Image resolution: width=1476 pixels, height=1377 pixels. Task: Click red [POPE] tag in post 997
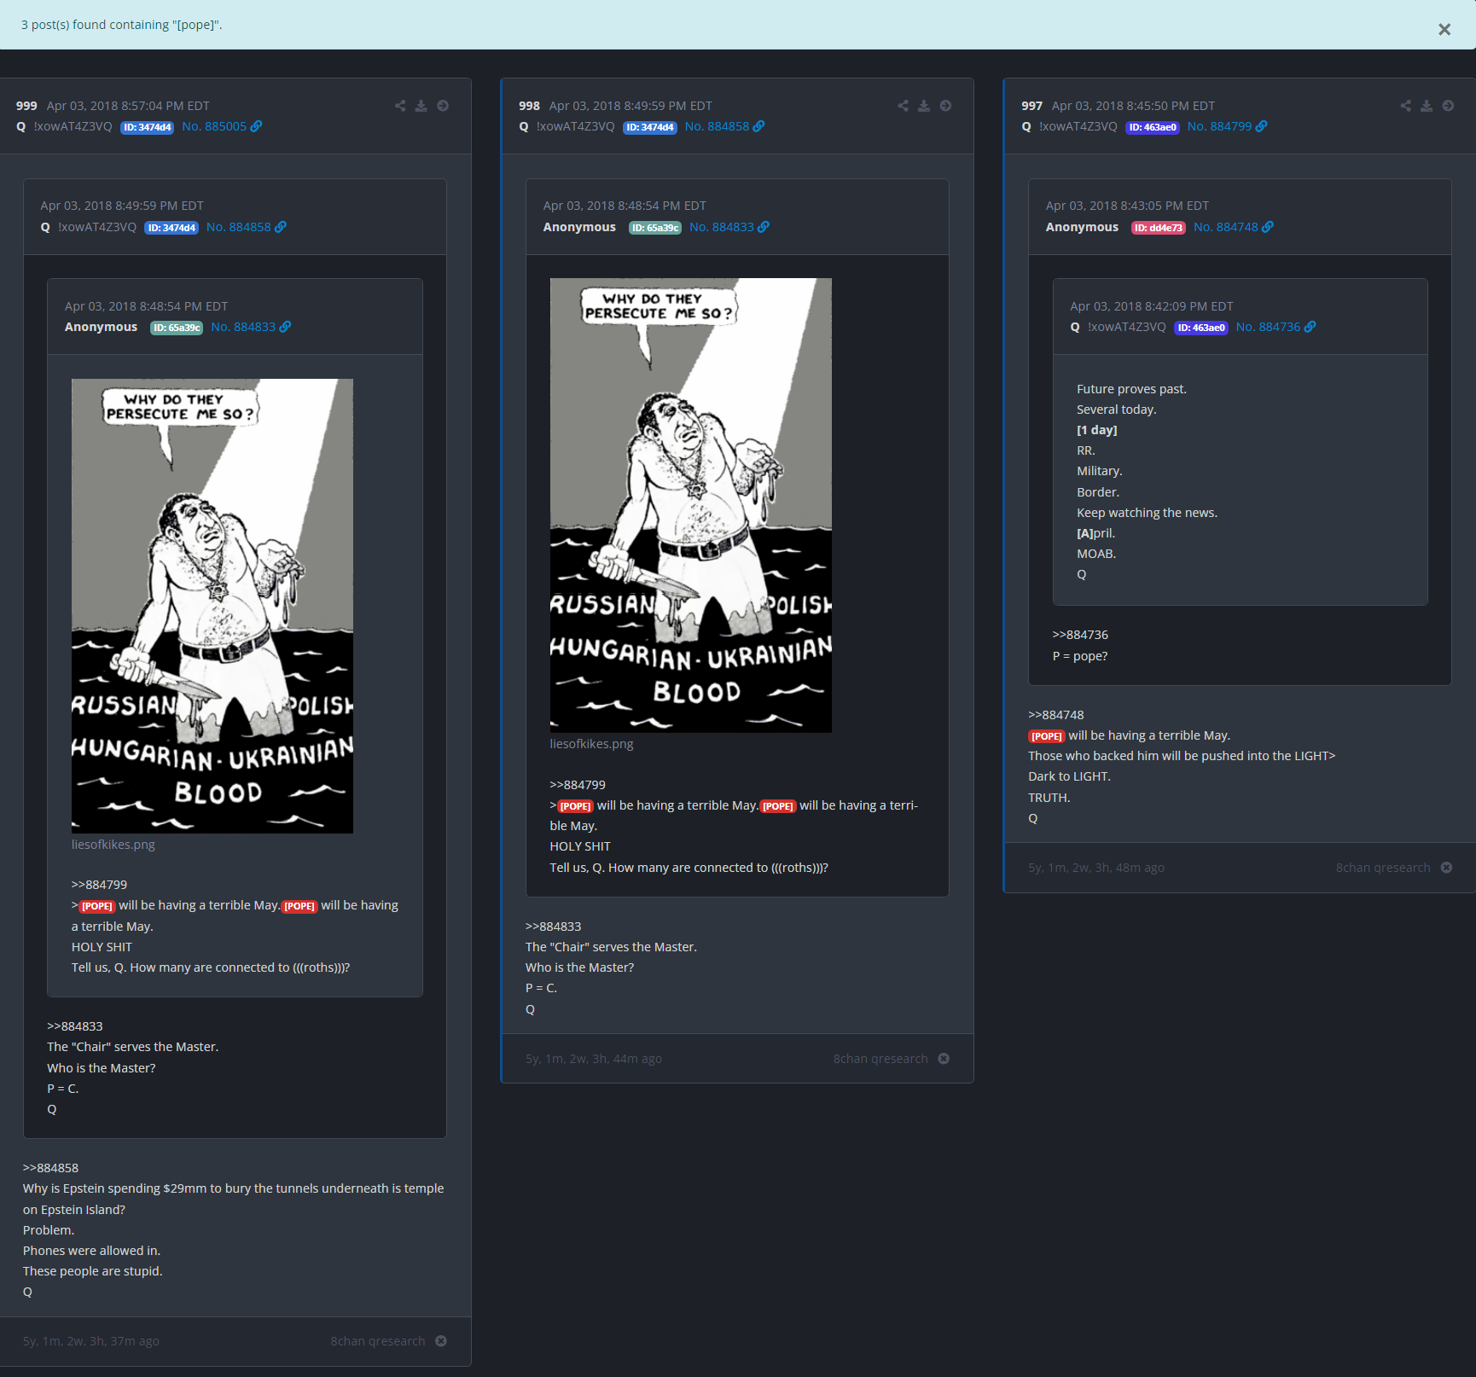[1046, 736]
